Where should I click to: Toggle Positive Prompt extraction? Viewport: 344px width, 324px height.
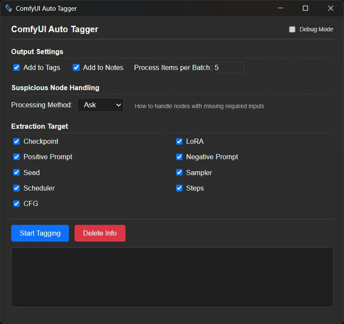point(17,157)
